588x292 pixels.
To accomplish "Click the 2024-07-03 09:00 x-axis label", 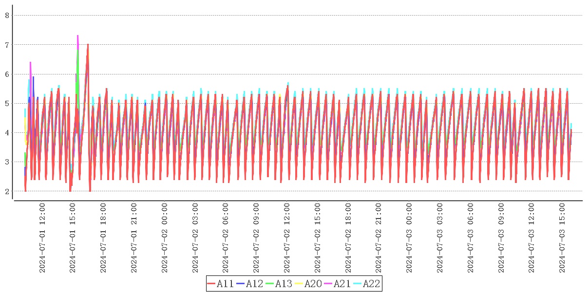I will click(501, 238).
